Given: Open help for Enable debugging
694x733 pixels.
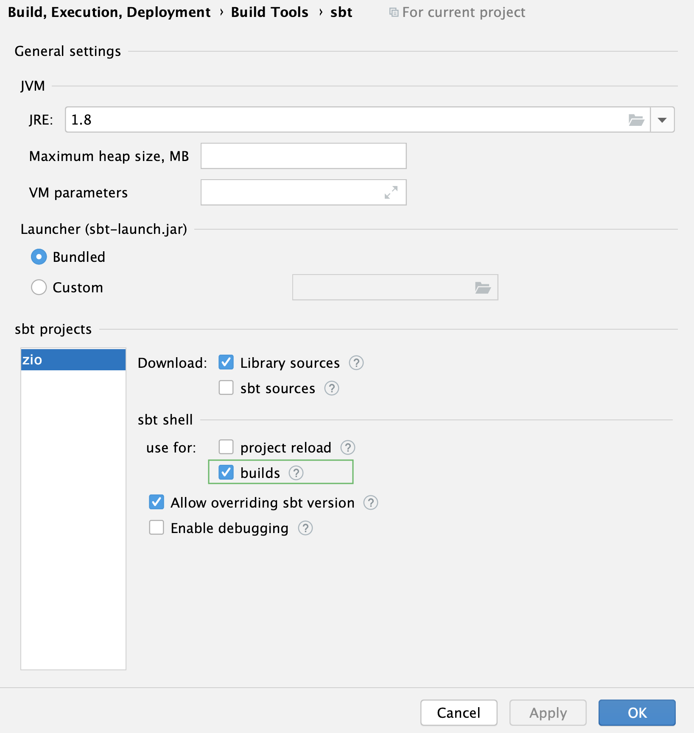Looking at the screenshot, I should [305, 528].
